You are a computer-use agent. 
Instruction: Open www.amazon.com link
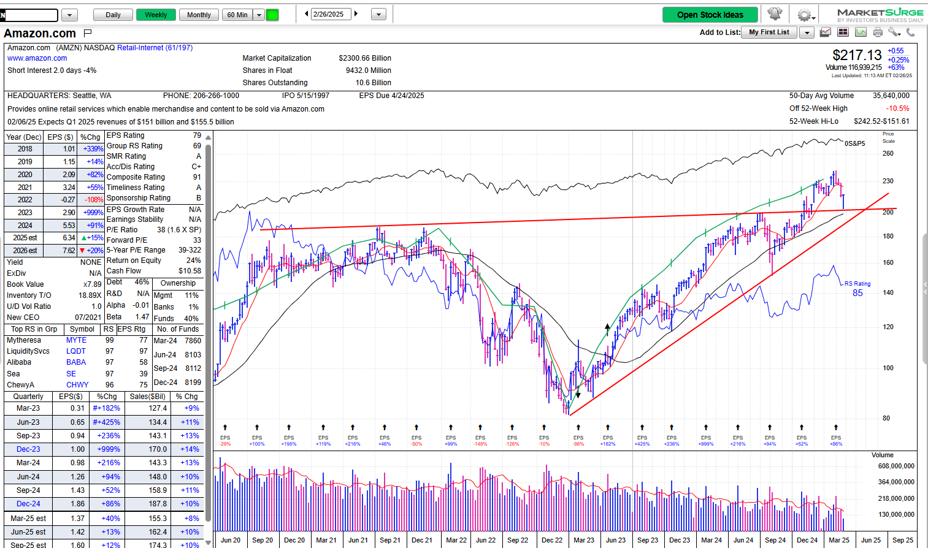pos(37,58)
